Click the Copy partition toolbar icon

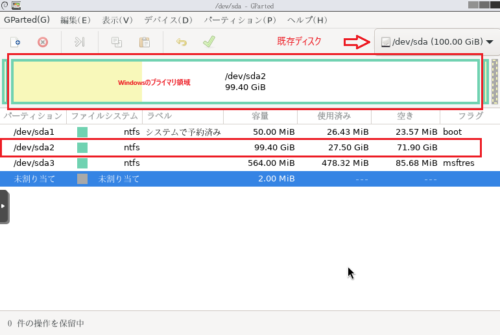[x=117, y=42]
